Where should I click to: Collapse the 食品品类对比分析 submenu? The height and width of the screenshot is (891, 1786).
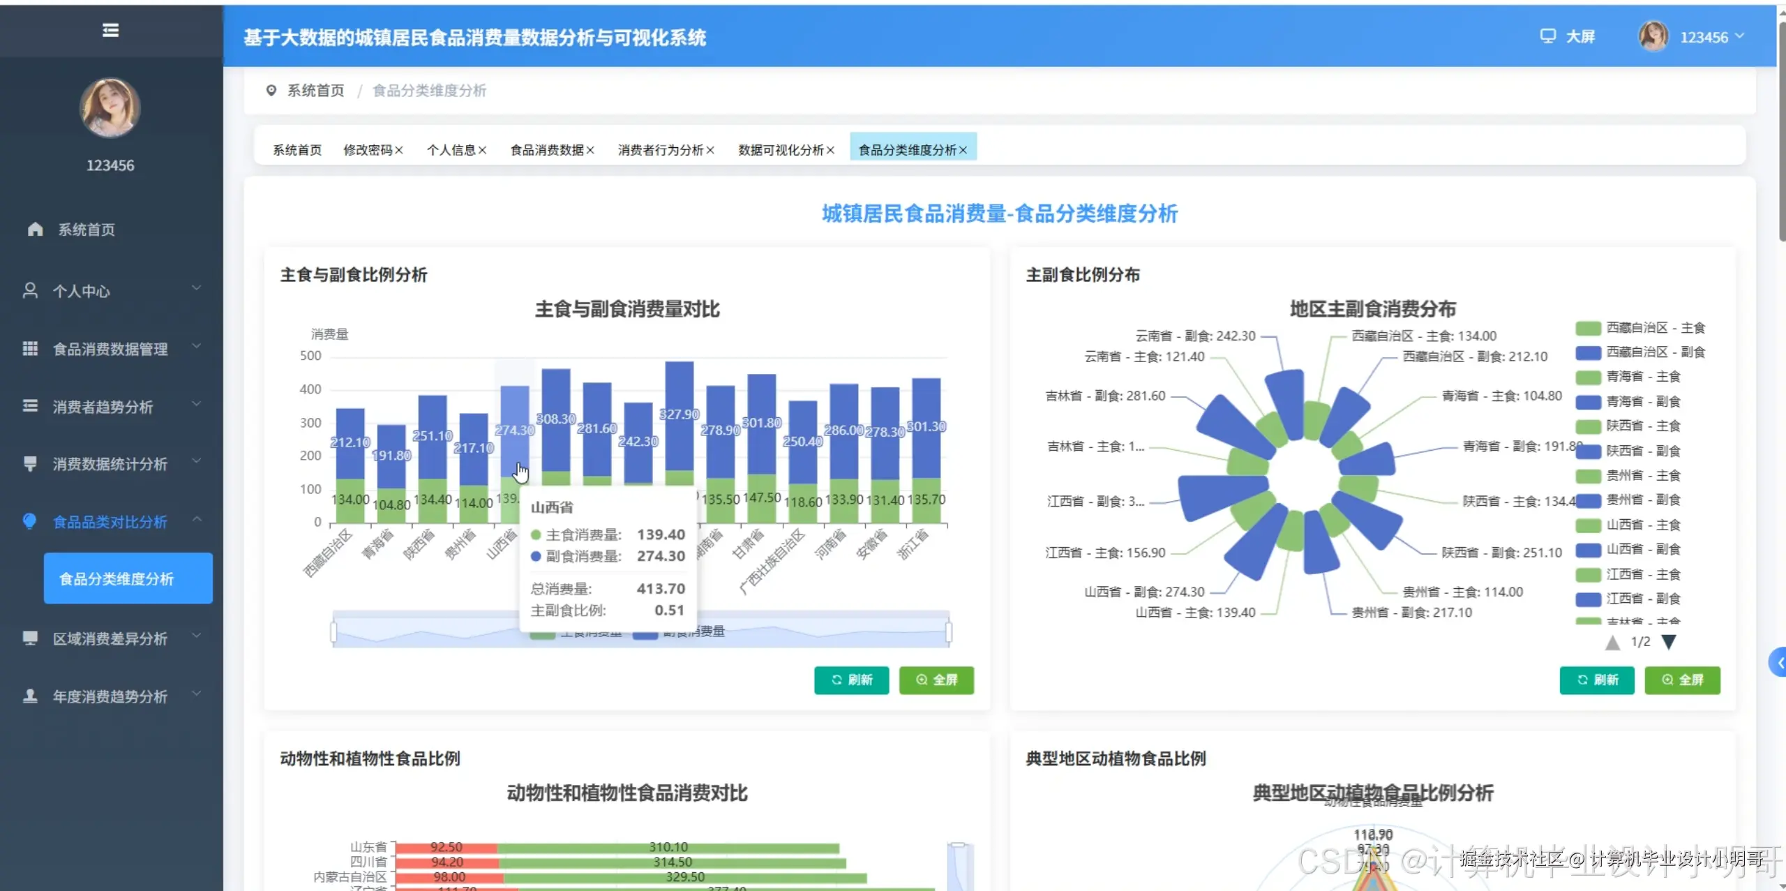coord(196,520)
